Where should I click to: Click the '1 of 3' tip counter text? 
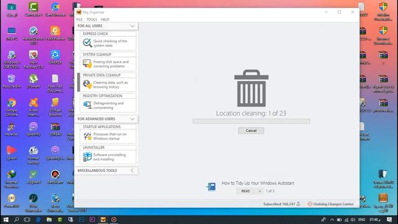click(x=270, y=191)
